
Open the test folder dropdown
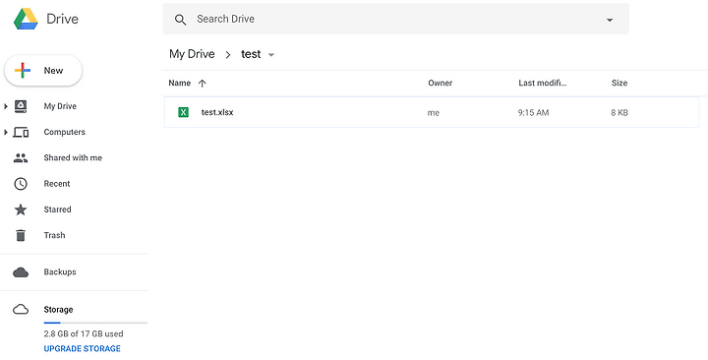[x=271, y=55]
